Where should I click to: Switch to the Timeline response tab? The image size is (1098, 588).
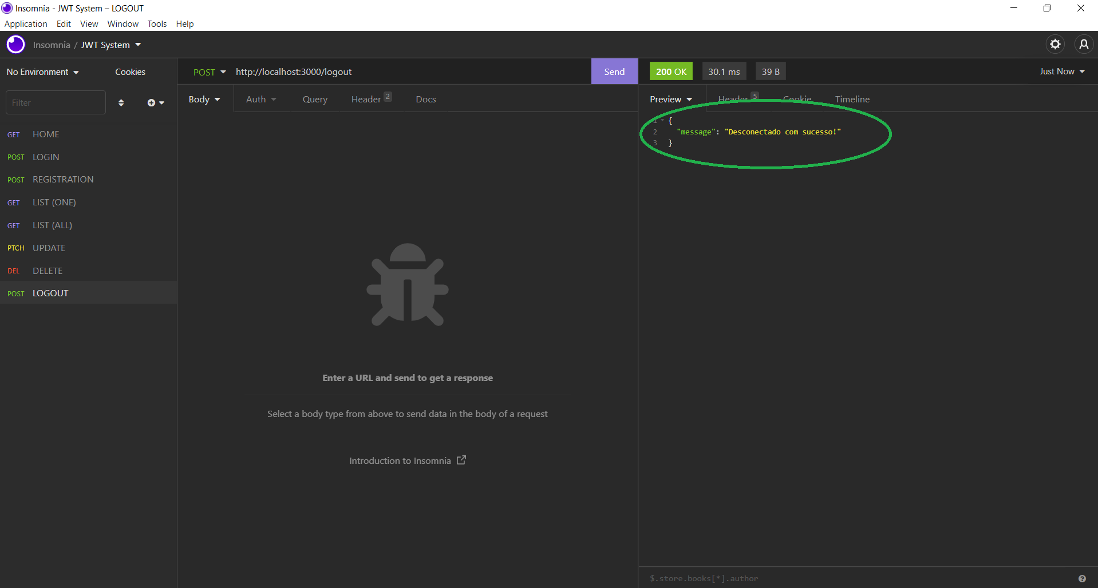tap(852, 99)
